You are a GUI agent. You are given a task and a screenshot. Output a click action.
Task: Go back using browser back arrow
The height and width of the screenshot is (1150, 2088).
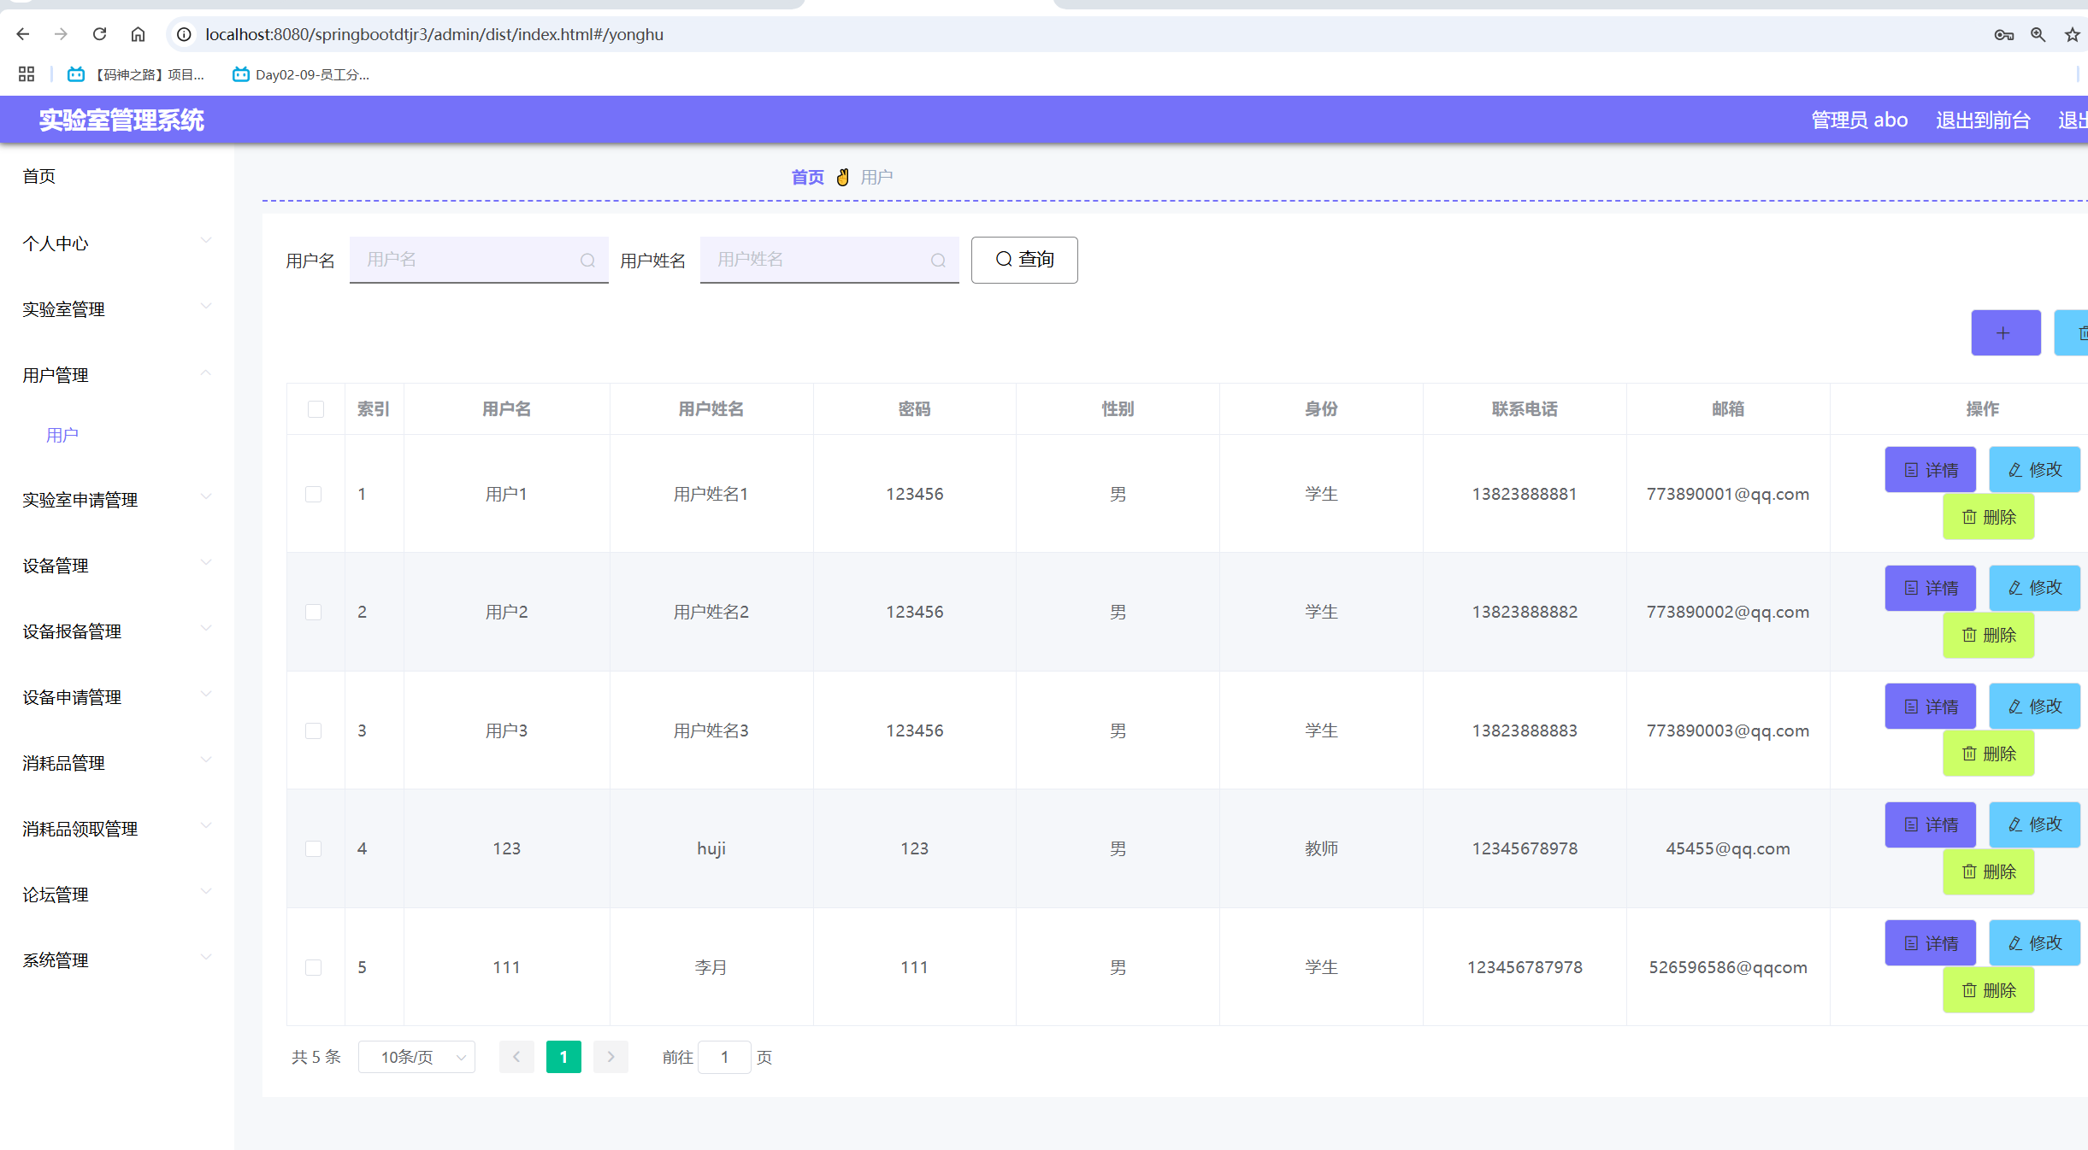coord(23,34)
